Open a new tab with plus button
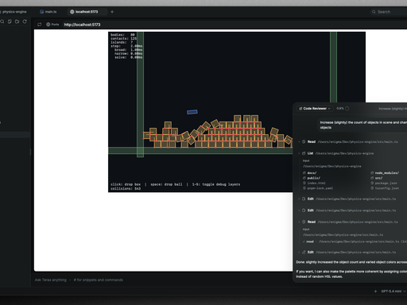 coord(112,12)
